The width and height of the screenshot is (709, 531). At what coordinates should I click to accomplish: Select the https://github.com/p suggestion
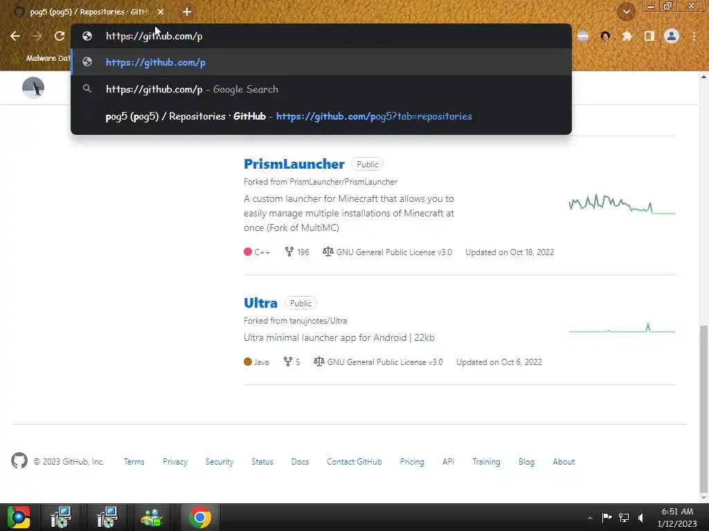pyautogui.click(x=321, y=62)
